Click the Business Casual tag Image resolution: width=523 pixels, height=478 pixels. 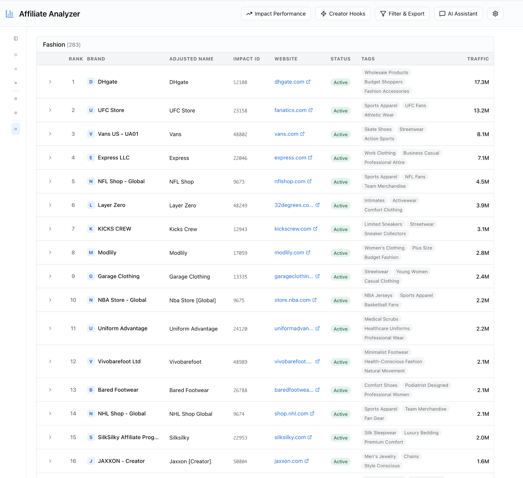tap(421, 153)
